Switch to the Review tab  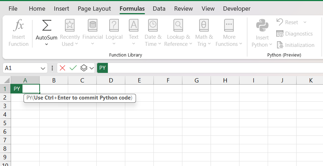coord(183,9)
